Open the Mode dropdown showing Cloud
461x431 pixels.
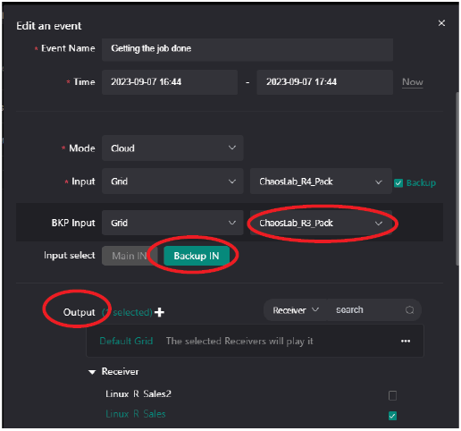pos(172,148)
